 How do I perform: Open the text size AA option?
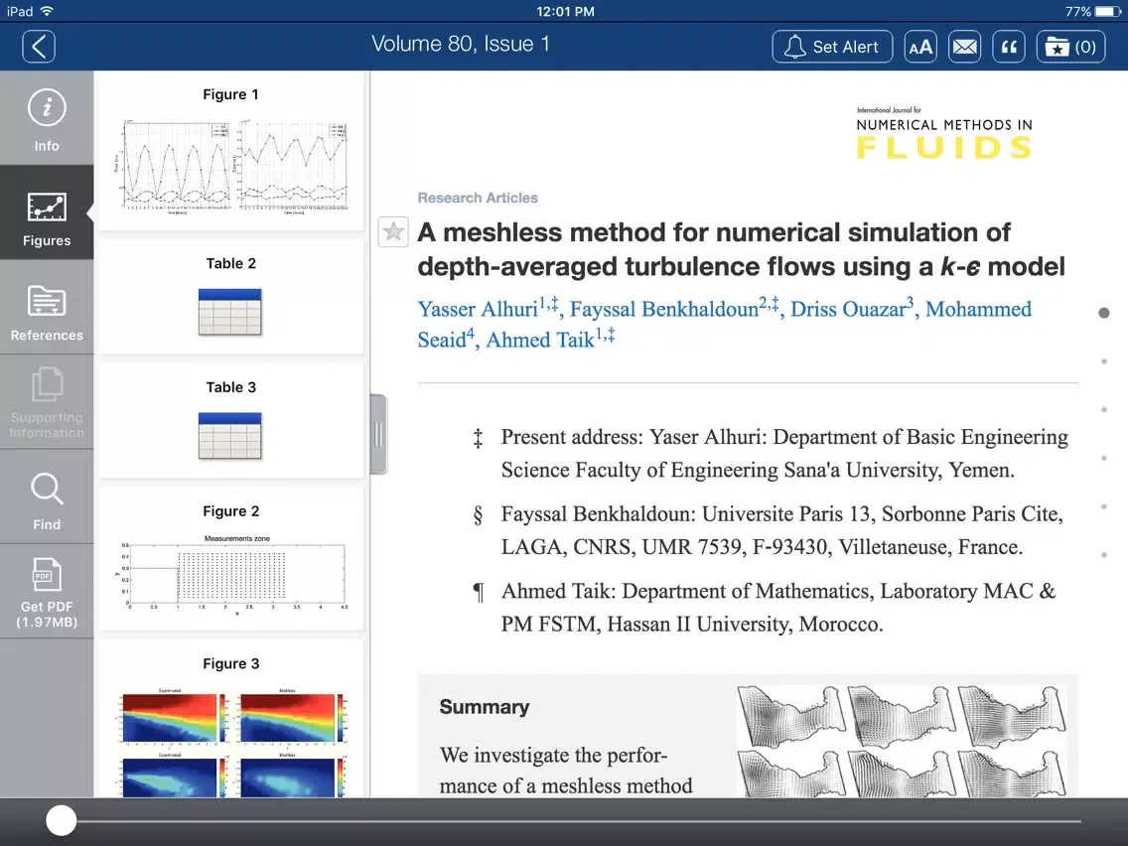pos(920,47)
